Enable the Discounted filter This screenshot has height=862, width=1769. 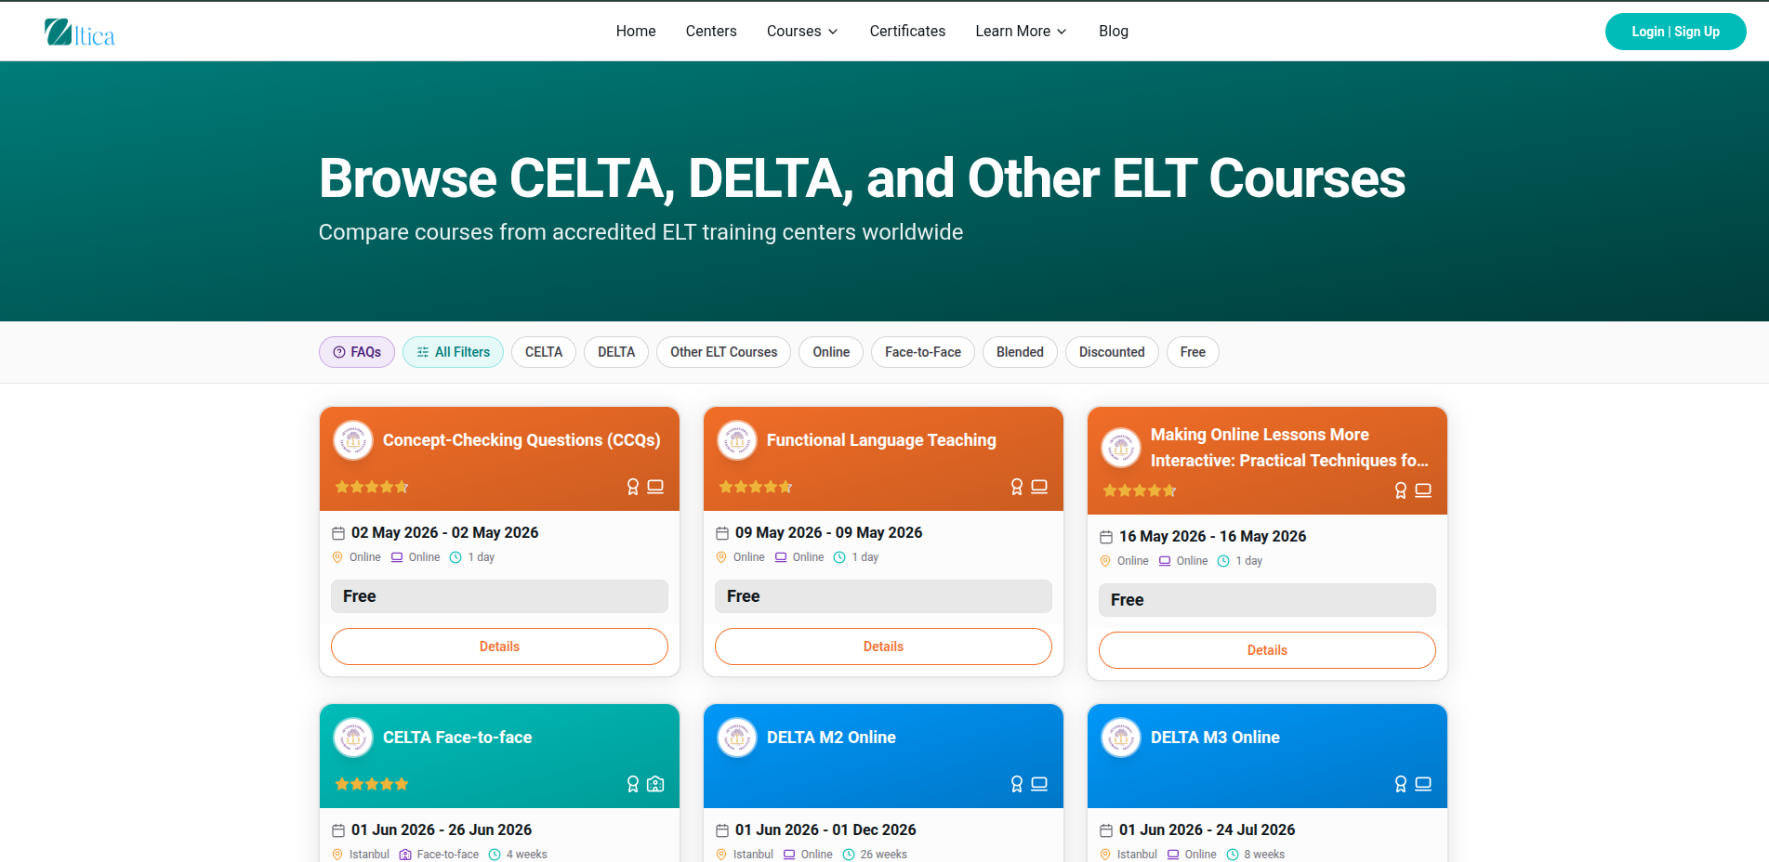point(1112,352)
